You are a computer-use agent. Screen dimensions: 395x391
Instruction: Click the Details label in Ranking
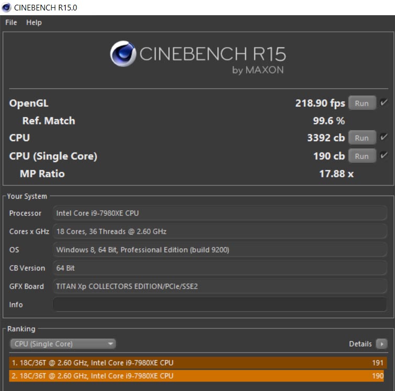[x=360, y=344]
